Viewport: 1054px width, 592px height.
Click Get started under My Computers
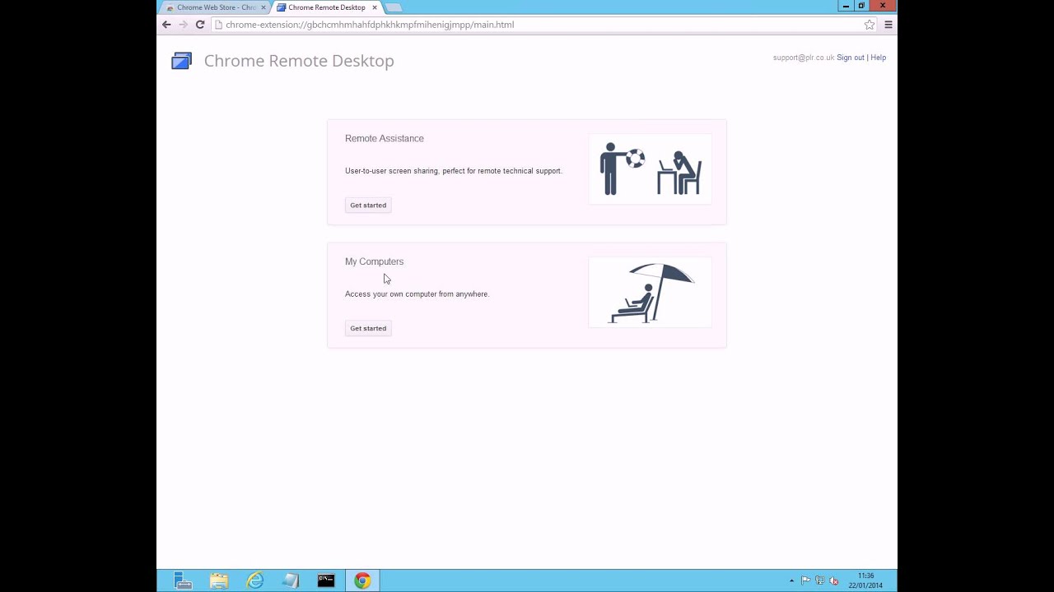coord(367,328)
